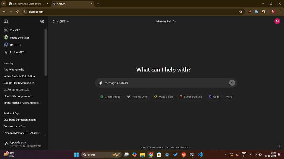Open the profile avatar menu

277,21
